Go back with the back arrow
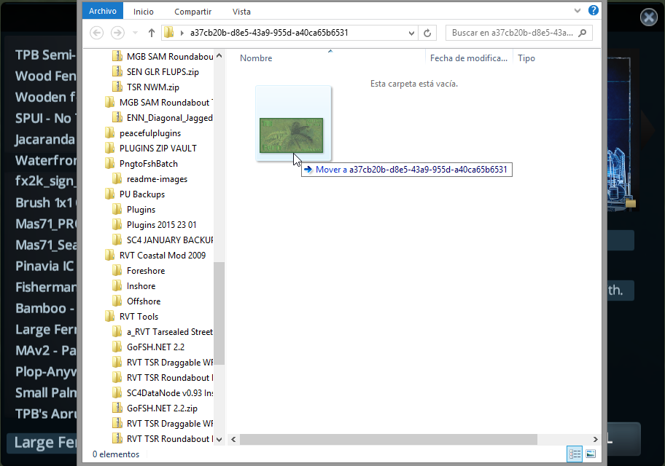The image size is (665, 466). pyautogui.click(x=97, y=33)
